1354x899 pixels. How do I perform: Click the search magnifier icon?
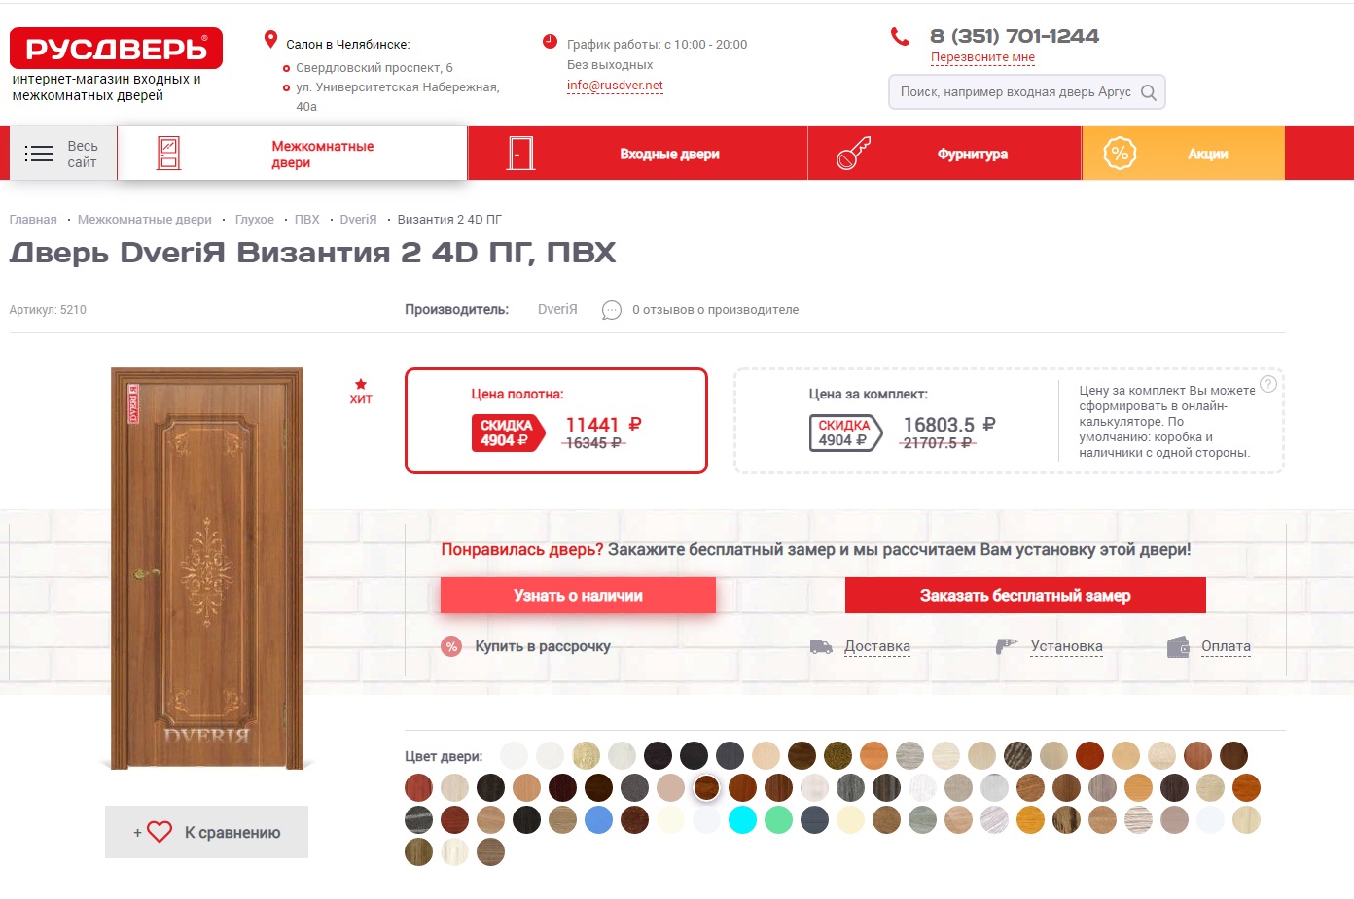[1148, 92]
